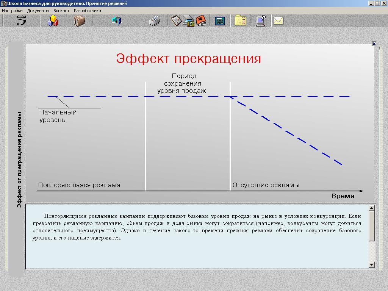Open the file folders toolbar icon

(80, 21)
